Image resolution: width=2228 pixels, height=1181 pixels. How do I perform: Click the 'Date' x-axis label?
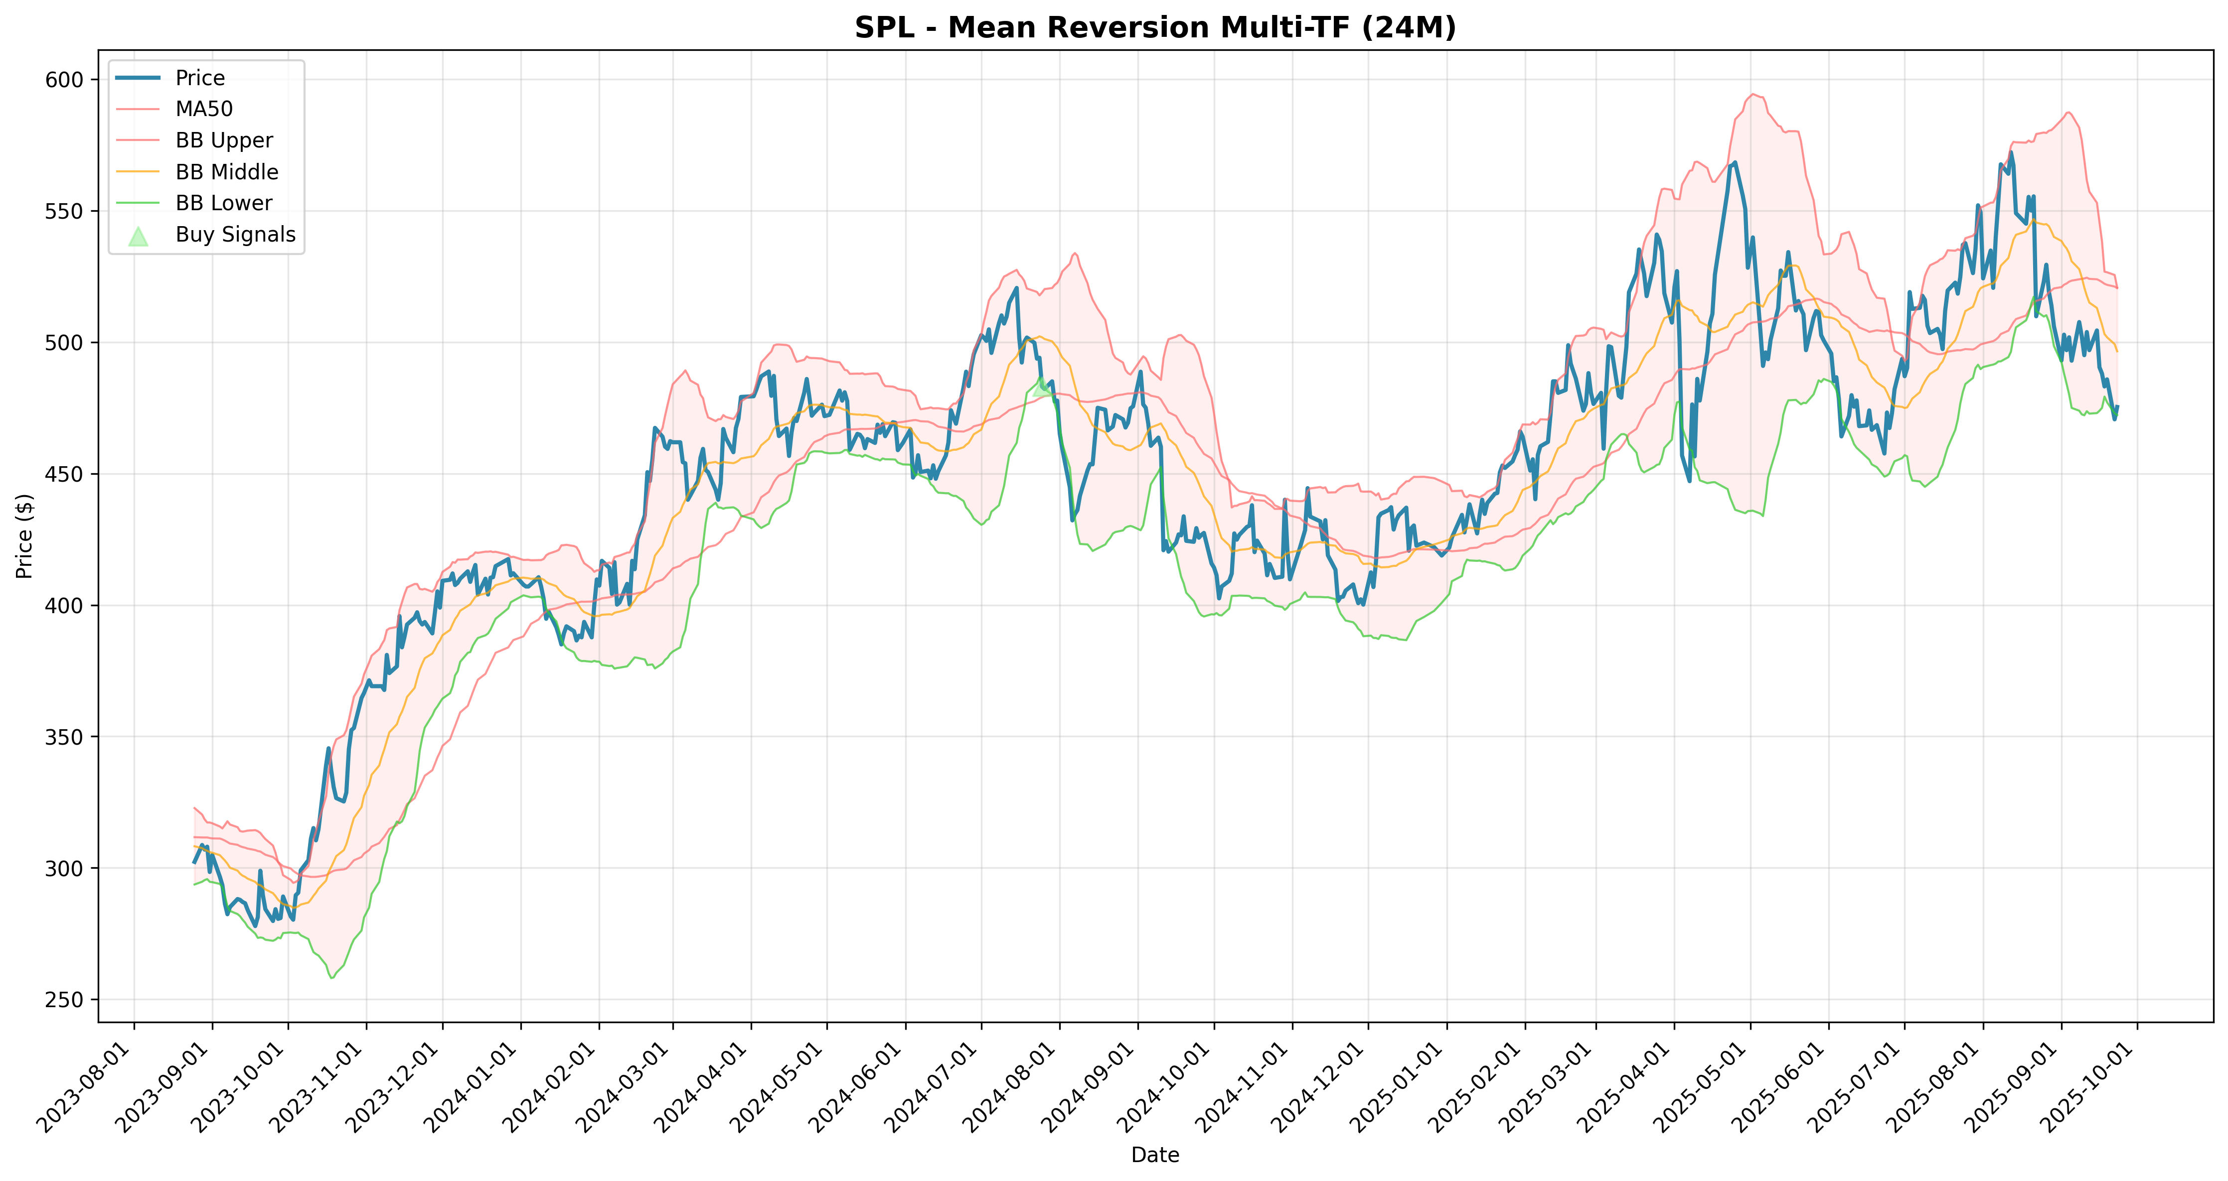click(1155, 1154)
